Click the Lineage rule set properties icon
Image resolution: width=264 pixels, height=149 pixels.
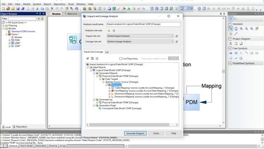[177, 42]
